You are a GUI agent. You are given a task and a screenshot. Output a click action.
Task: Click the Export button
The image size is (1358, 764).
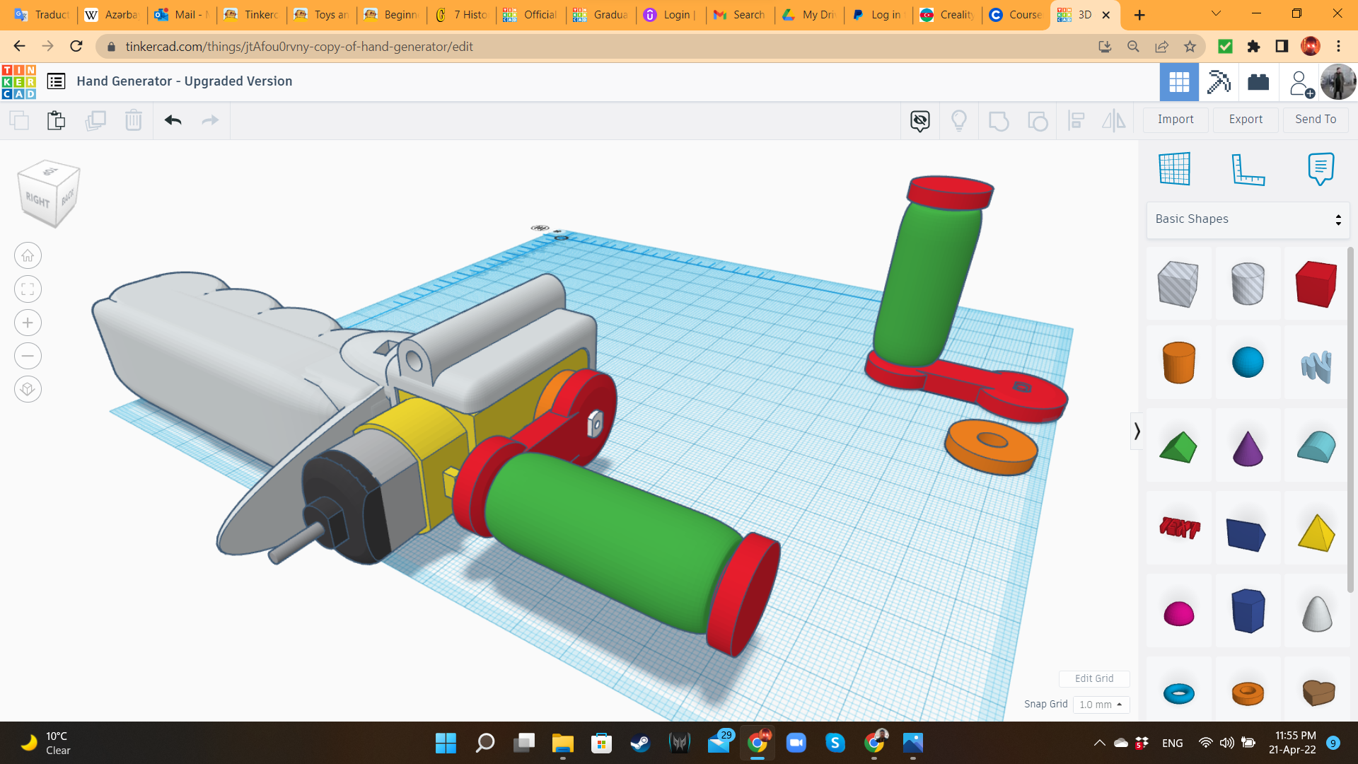point(1246,120)
